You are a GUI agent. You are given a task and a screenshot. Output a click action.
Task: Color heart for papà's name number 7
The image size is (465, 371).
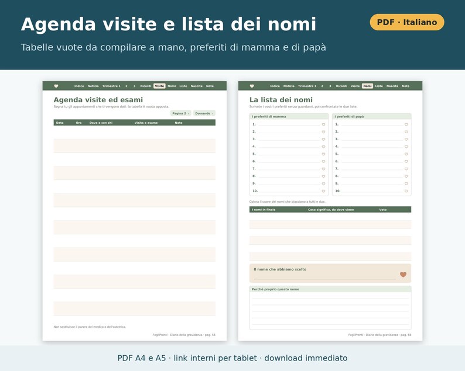coord(406,169)
